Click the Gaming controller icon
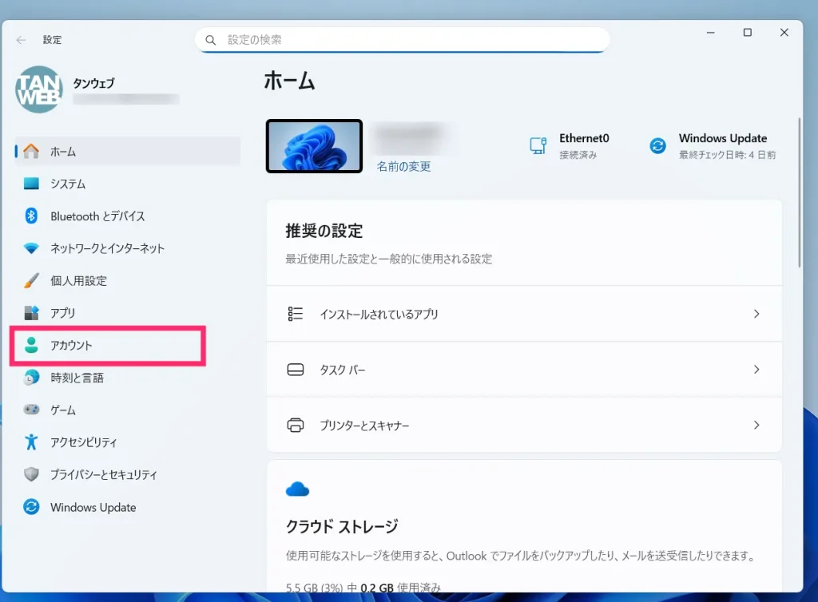818x602 pixels. (31, 410)
